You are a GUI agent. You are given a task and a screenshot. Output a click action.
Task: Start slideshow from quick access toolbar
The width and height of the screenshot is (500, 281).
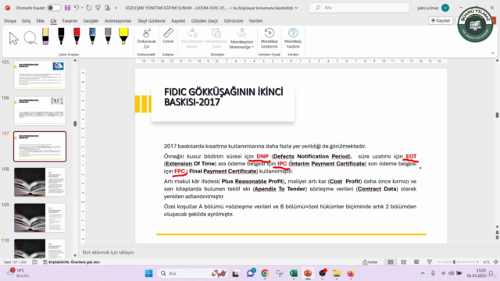click(98, 8)
